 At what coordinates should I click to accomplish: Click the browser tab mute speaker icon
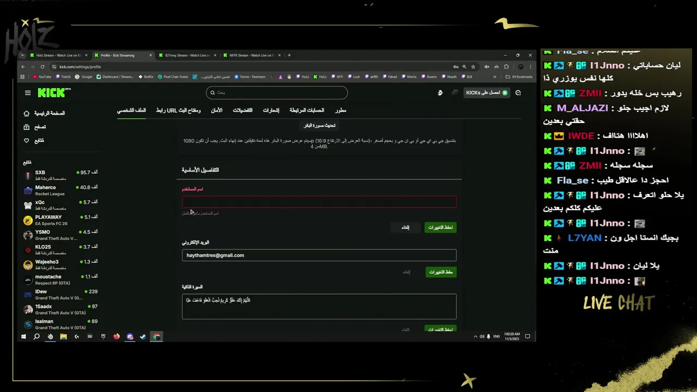[x=487, y=67]
